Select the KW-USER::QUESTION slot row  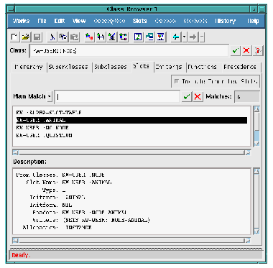tap(131, 135)
